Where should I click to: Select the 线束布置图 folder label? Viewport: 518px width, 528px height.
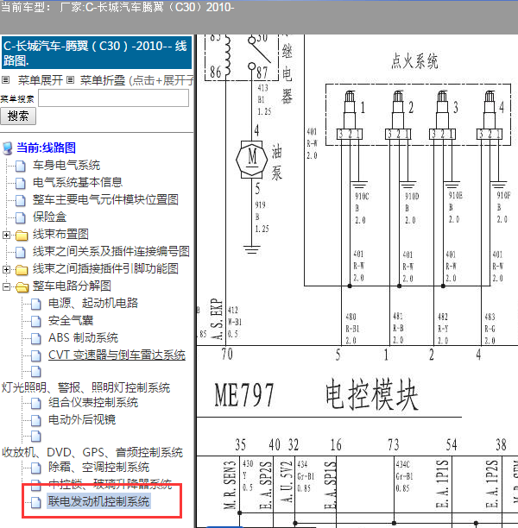[60, 234]
